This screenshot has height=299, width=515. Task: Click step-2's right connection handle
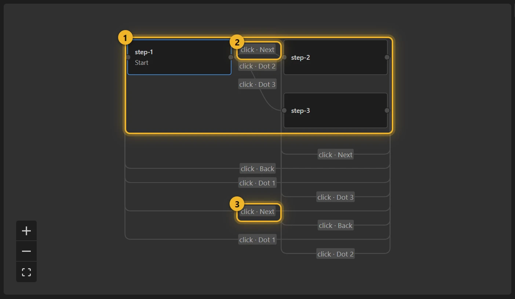coord(387,57)
